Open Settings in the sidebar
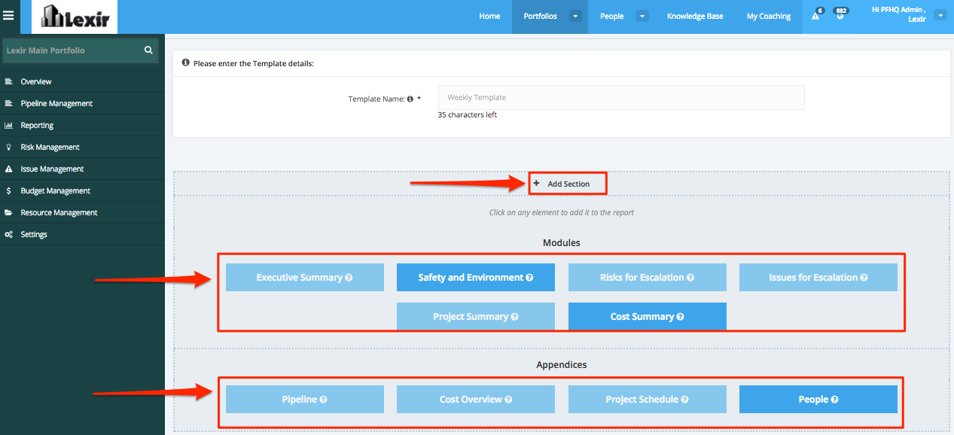Image resolution: width=954 pixels, height=435 pixels. 82,234
